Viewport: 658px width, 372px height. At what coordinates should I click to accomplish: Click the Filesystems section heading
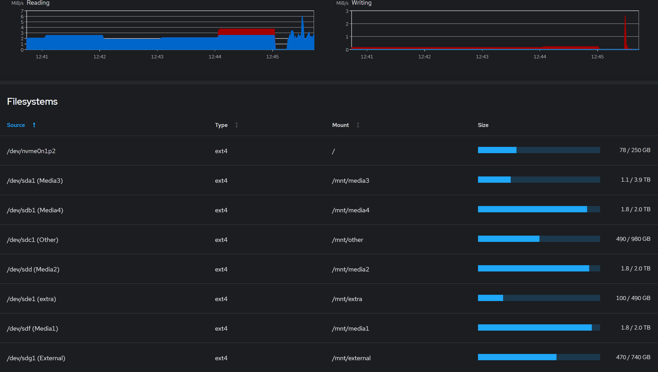click(x=32, y=102)
